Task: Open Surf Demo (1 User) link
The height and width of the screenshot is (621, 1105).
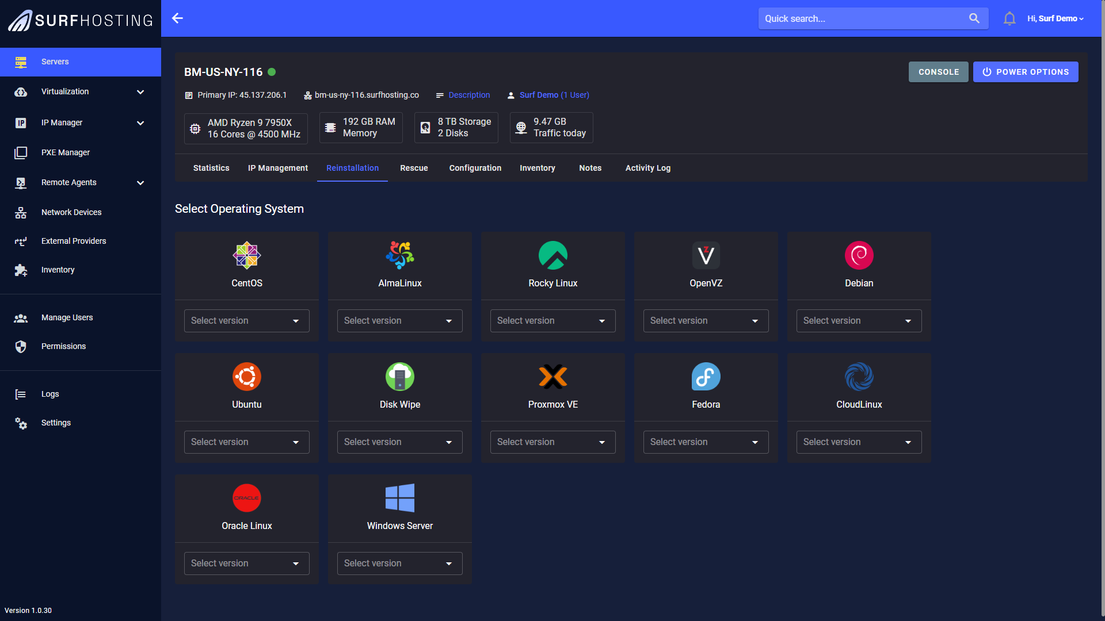Action: tap(554, 95)
